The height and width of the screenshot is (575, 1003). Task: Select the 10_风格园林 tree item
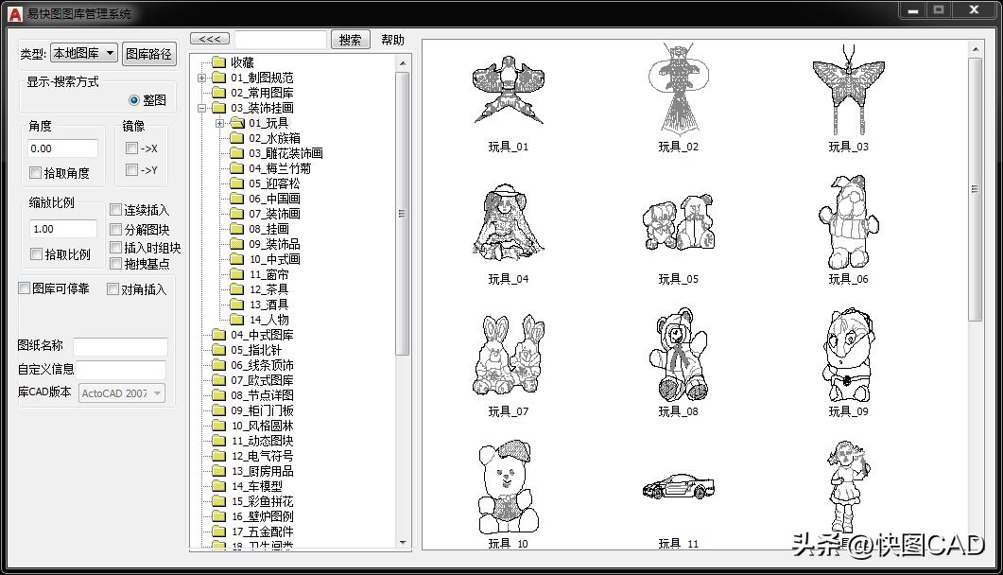click(262, 426)
